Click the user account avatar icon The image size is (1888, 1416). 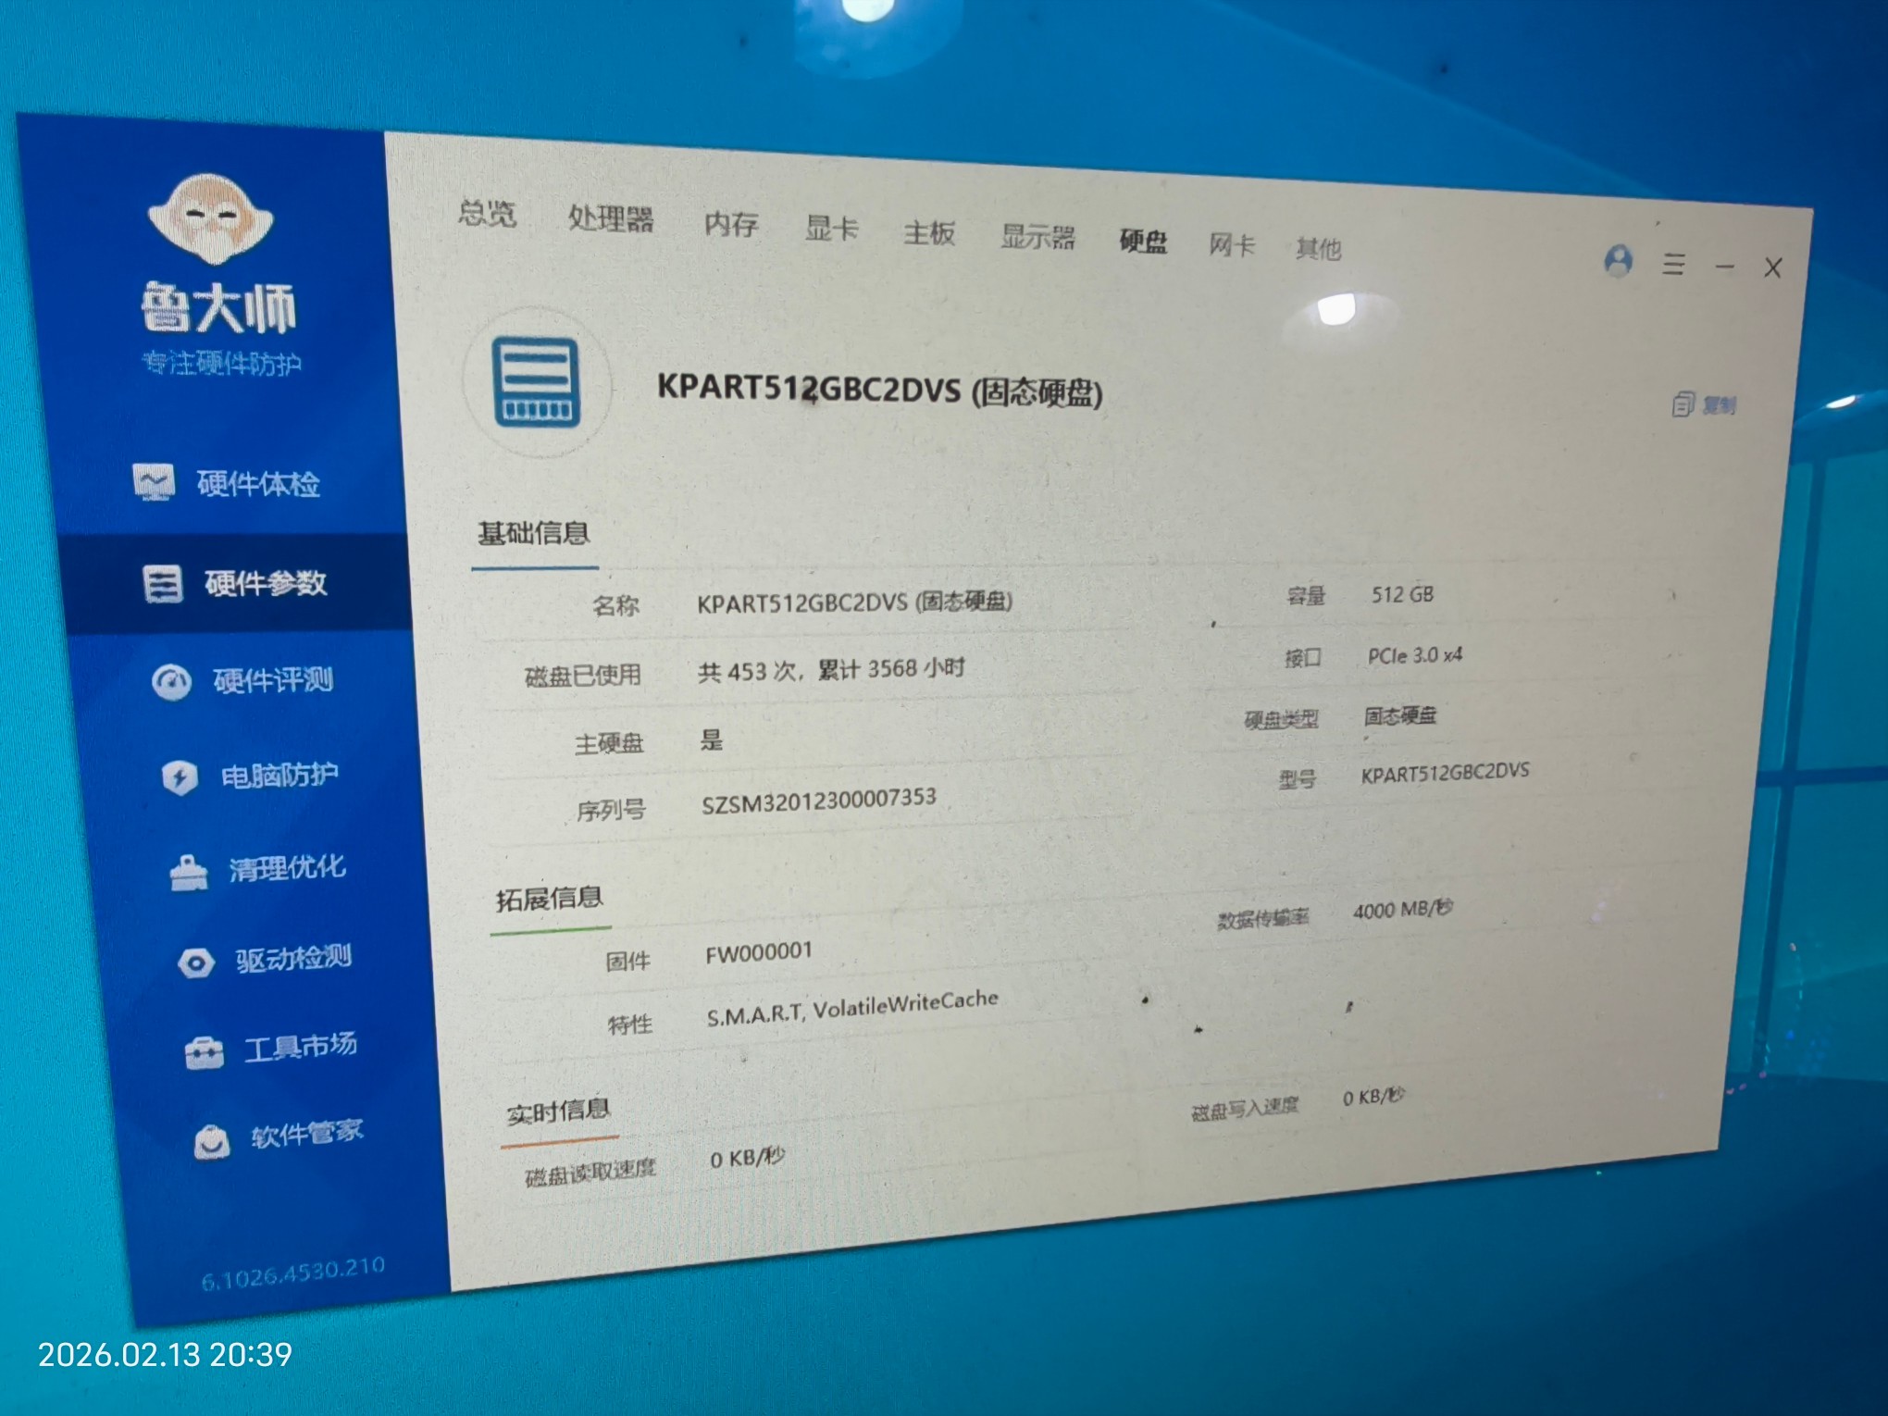tap(1618, 261)
